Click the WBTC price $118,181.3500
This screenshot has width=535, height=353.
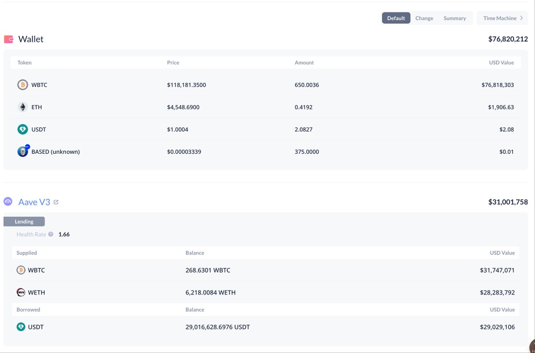pyautogui.click(x=186, y=85)
